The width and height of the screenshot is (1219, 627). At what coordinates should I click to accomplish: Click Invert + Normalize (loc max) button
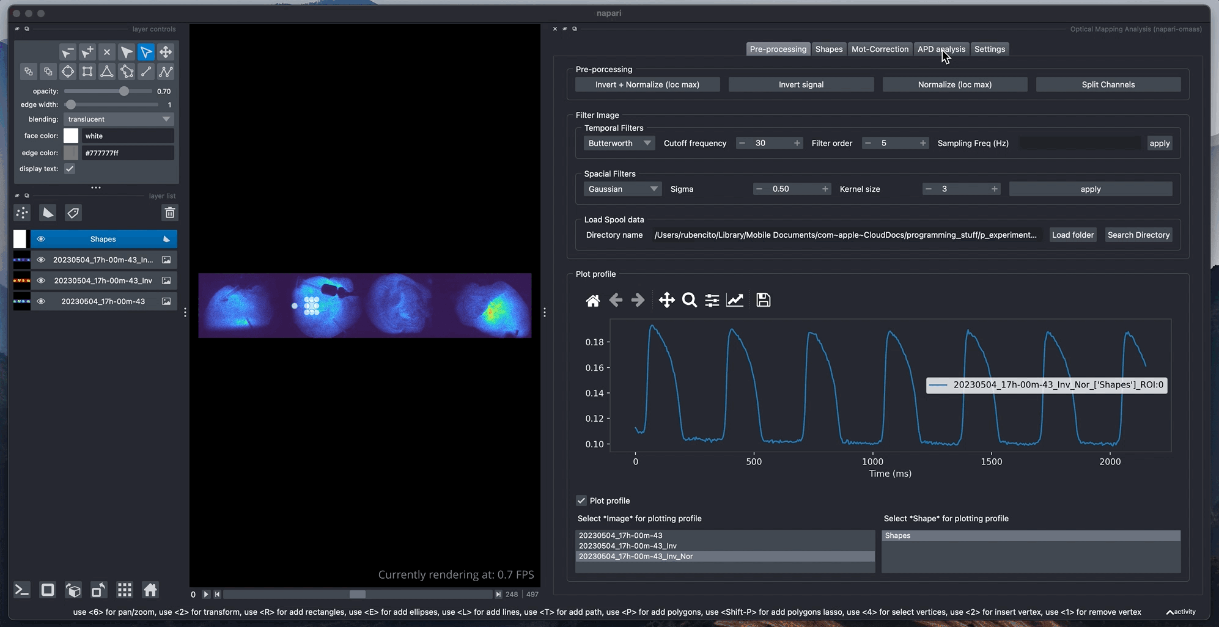[x=647, y=84]
